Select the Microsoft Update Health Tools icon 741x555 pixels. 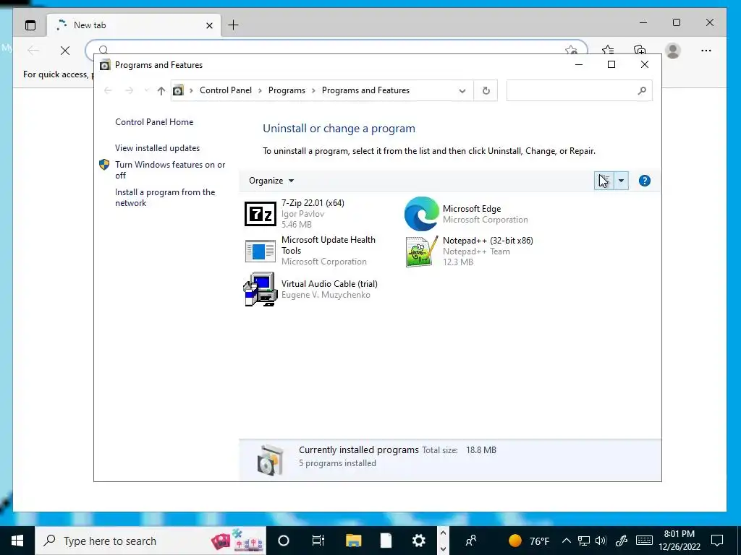click(260, 251)
